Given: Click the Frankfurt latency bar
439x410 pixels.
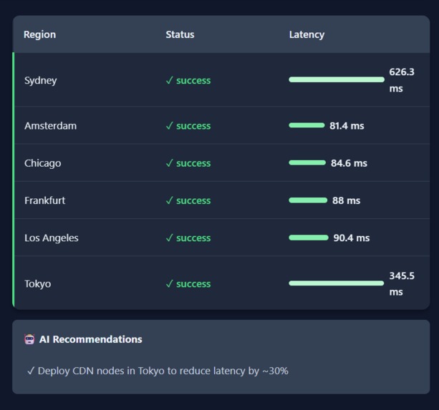Looking at the screenshot, I should [308, 200].
